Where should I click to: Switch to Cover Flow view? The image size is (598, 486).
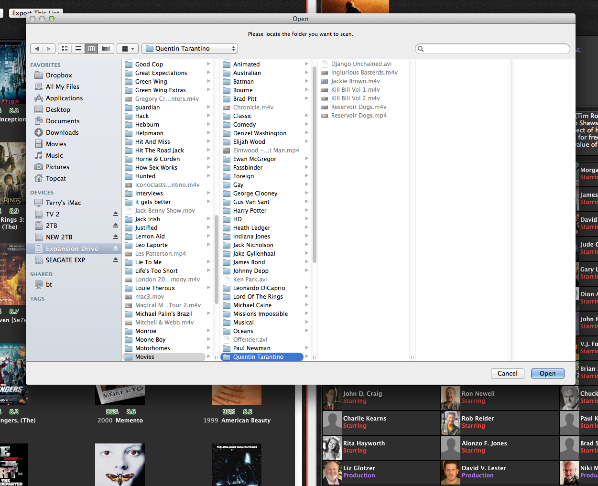point(106,49)
